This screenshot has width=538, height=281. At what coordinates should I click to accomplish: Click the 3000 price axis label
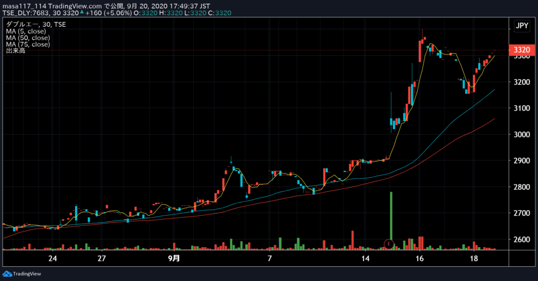(x=522, y=135)
